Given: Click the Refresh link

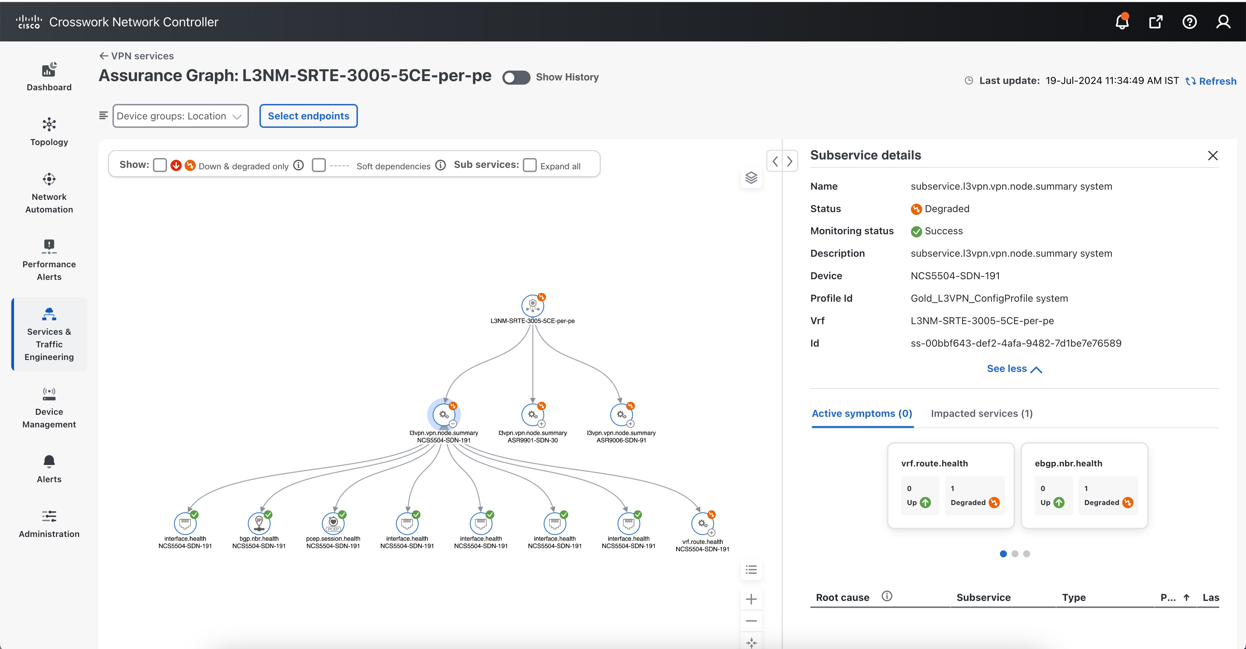Looking at the screenshot, I should click(x=1211, y=81).
